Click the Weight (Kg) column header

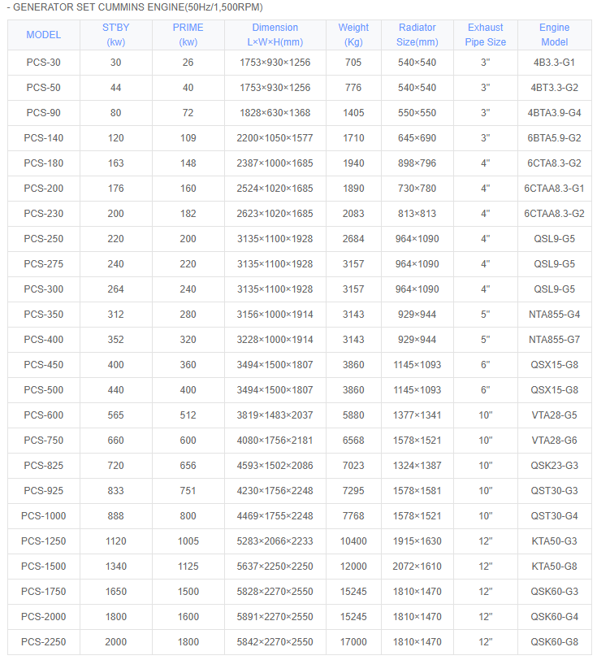(x=353, y=35)
